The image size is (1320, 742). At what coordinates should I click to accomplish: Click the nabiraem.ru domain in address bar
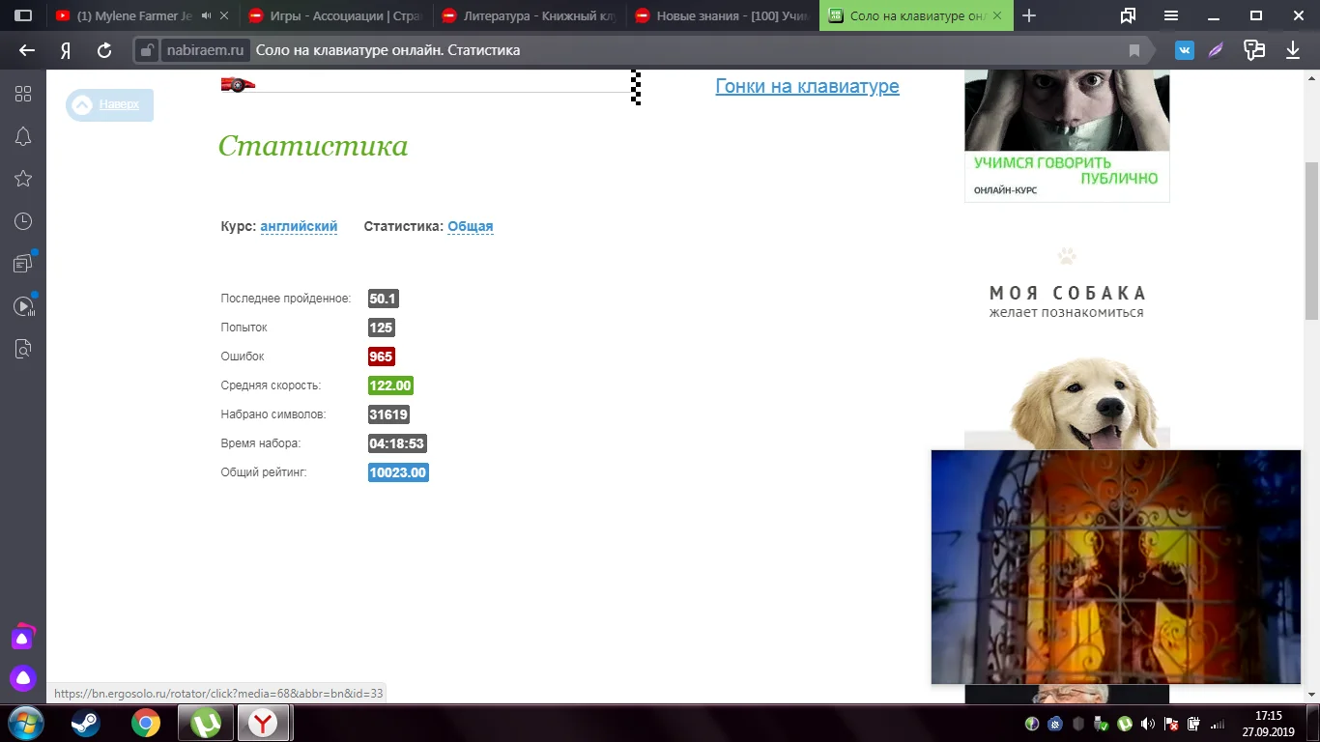click(204, 50)
